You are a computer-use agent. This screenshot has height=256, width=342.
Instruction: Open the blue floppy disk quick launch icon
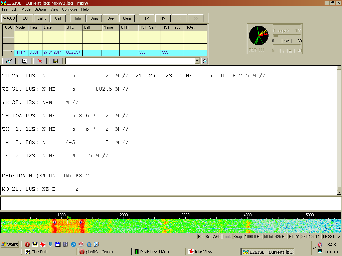[x=58, y=244]
